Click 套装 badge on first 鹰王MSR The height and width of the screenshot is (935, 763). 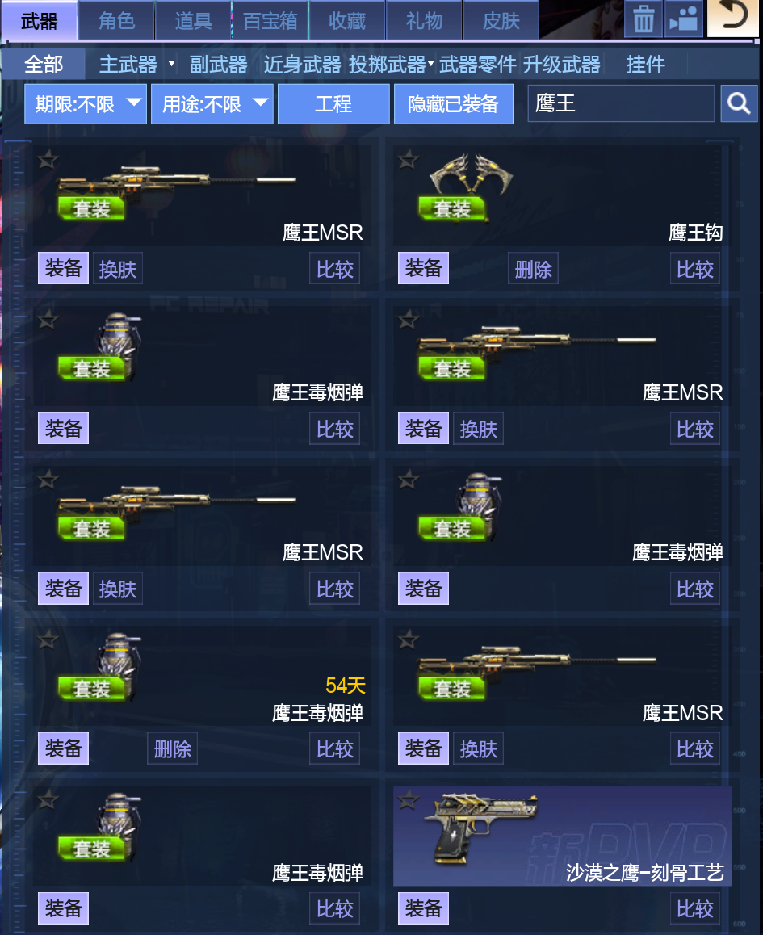(91, 208)
